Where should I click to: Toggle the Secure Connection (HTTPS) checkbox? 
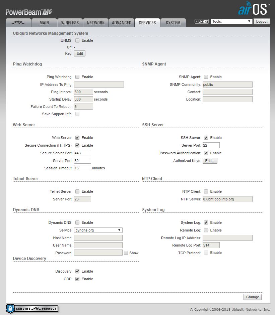77,145
